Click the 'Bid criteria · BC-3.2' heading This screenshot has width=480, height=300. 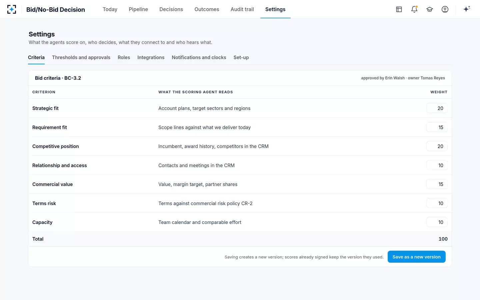point(58,78)
